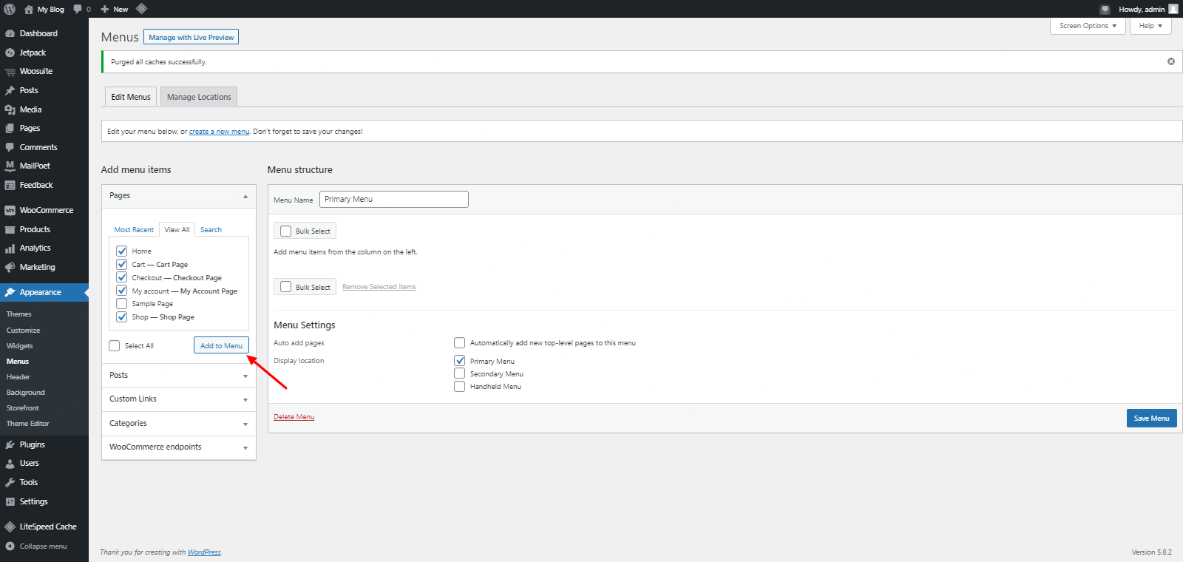This screenshot has height=562, width=1183.
Task: Open the Search pages tab
Action: (x=211, y=230)
